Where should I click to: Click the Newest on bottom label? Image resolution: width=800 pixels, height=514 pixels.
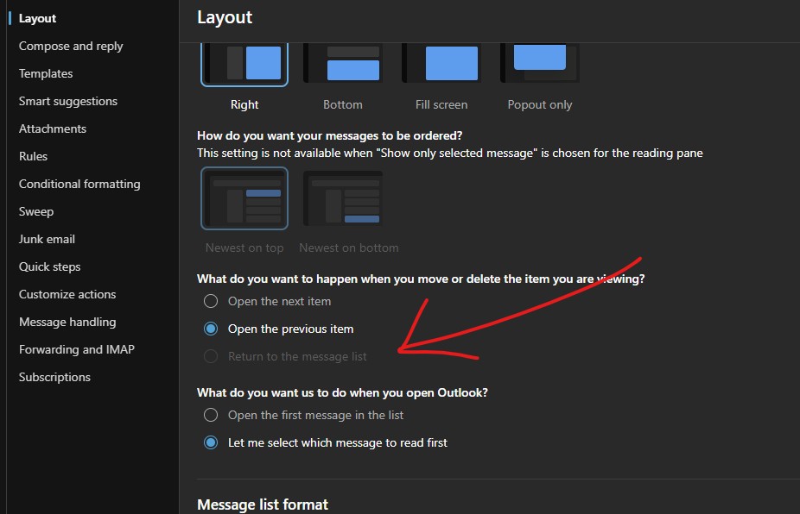point(349,248)
